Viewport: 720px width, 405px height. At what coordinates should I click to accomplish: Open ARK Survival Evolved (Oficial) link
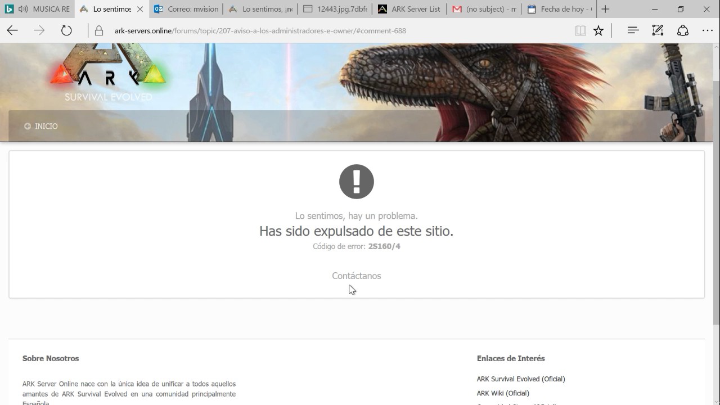pos(521,379)
